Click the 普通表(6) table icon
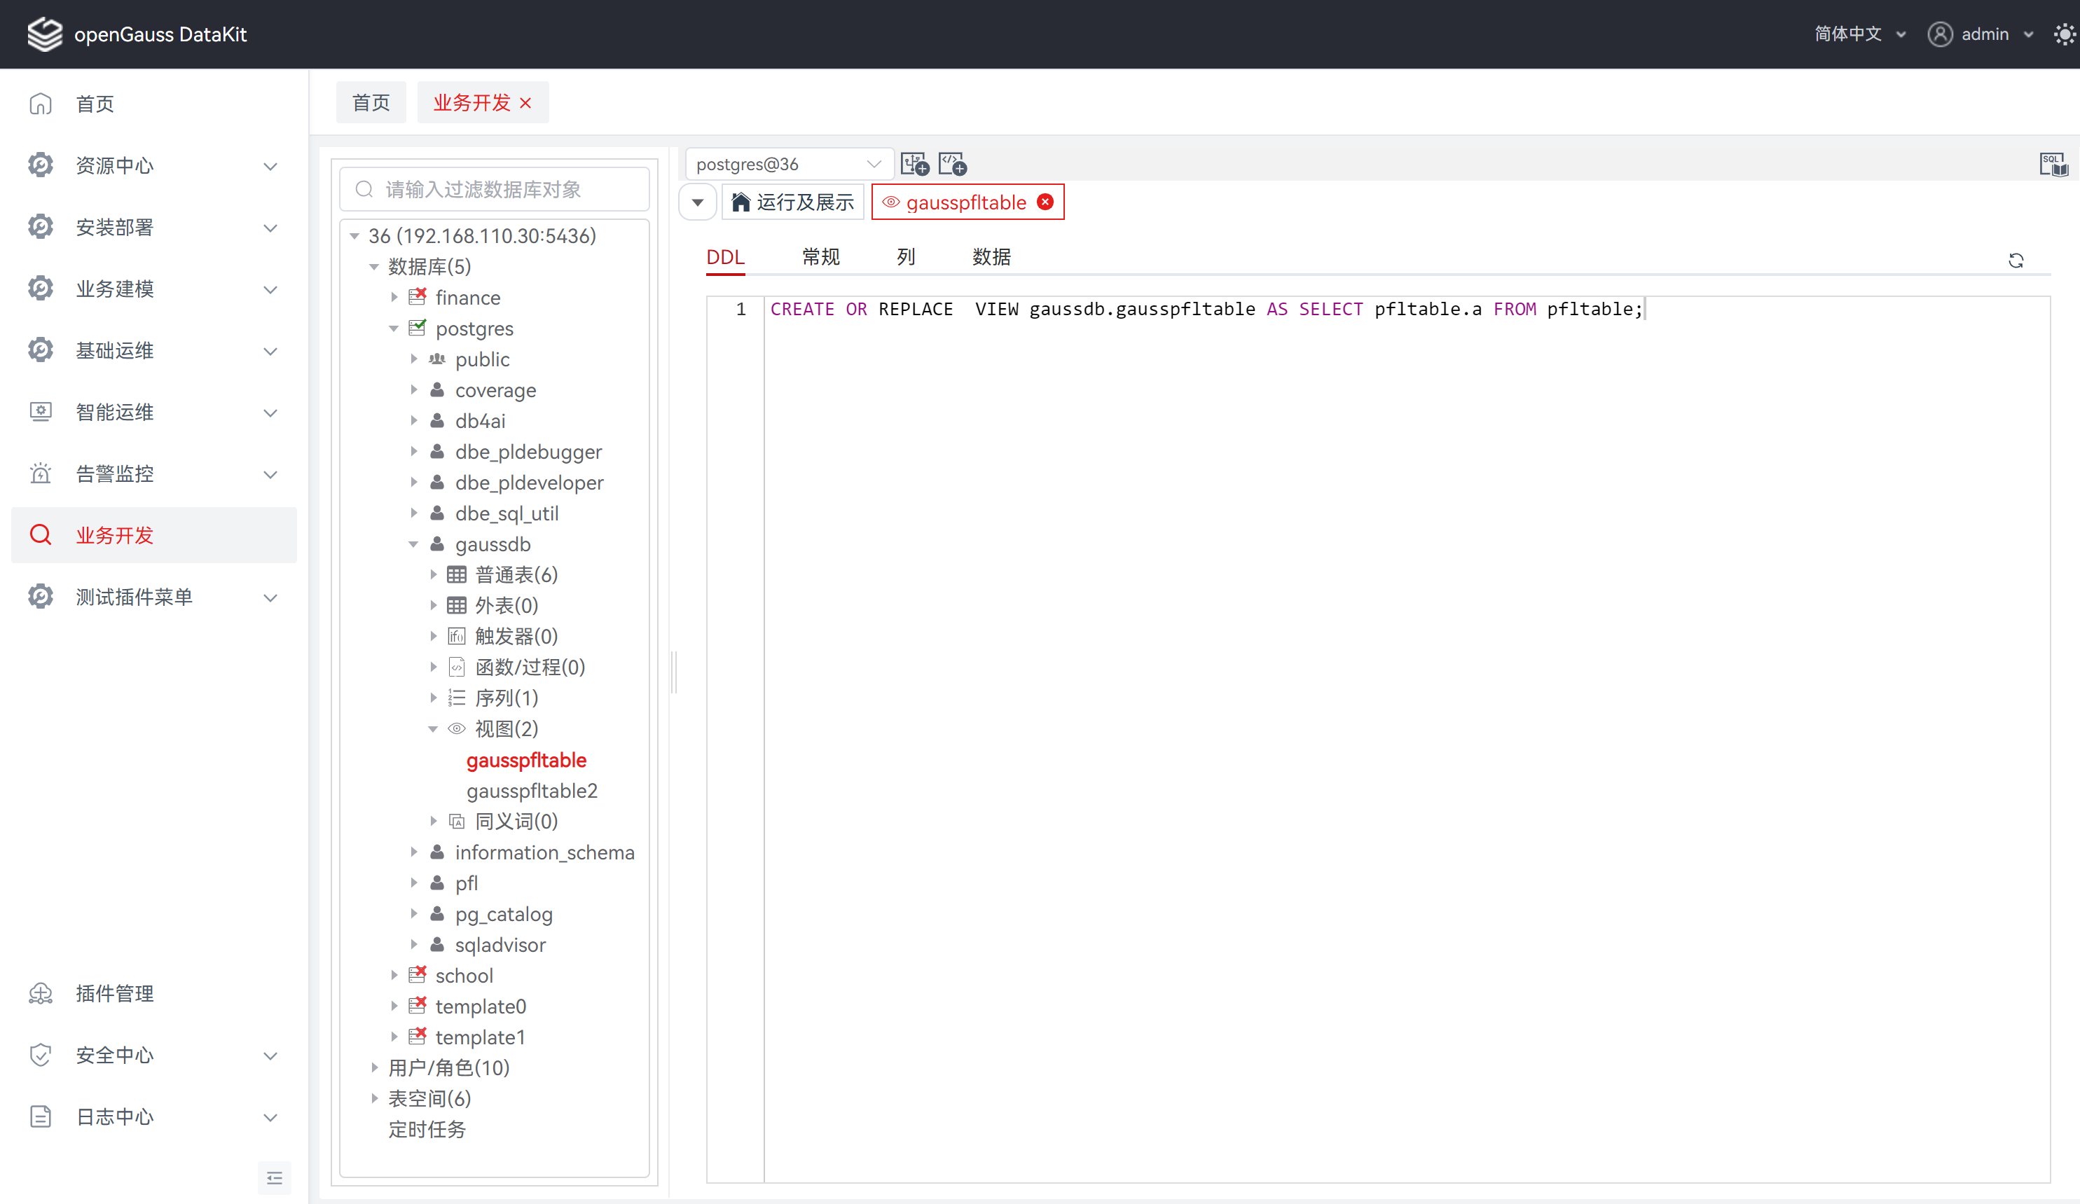This screenshot has width=2080, height=1204. point(457,574)
